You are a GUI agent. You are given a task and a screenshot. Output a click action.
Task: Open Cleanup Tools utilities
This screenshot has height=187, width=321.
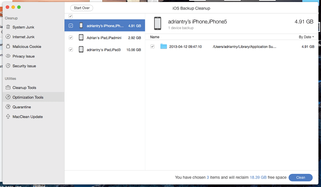click(33, 88)
